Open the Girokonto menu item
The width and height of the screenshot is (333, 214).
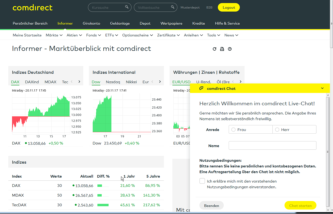(x=91, y=23)
